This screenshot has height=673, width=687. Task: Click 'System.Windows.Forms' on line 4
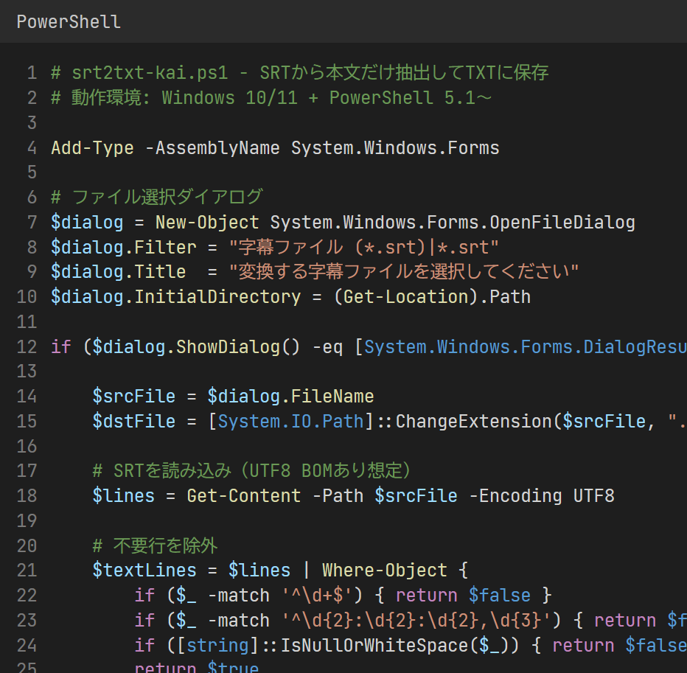tap(395, 148)
